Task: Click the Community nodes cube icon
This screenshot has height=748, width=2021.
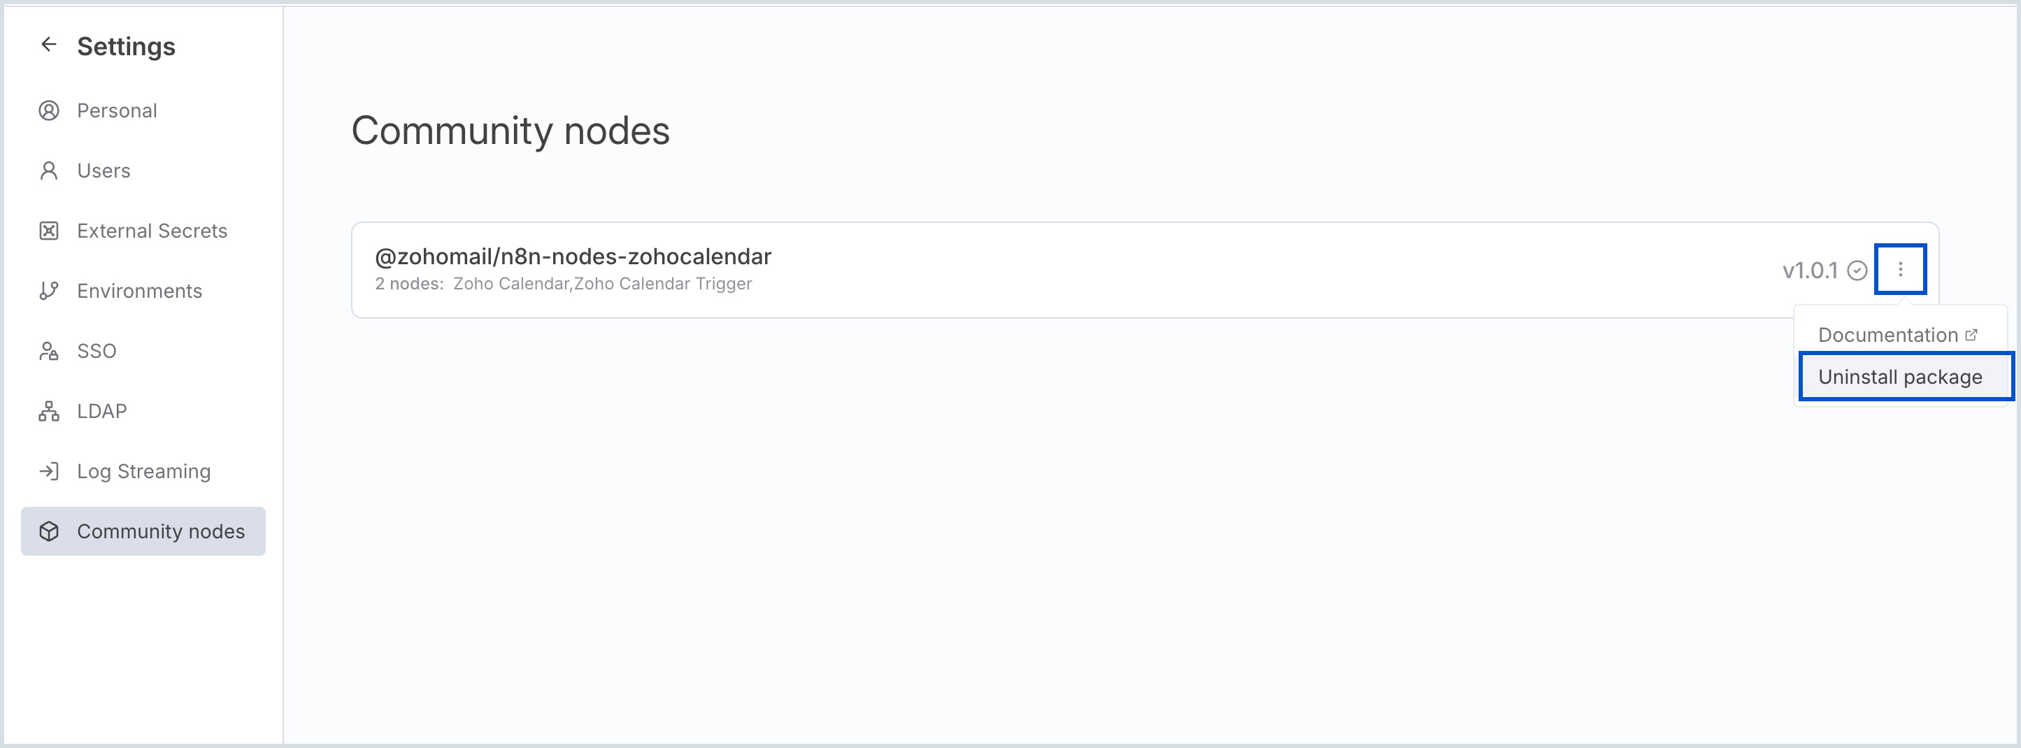Action: [x=49, y=531]
